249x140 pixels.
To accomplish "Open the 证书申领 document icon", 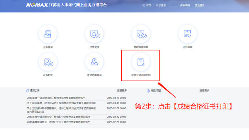I will click(187, 34).
